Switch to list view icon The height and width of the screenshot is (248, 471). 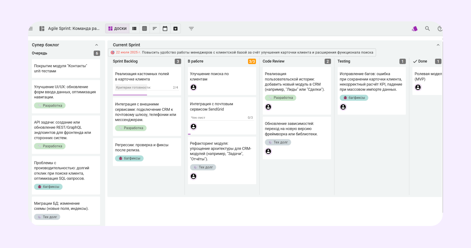tap(134, 29)
